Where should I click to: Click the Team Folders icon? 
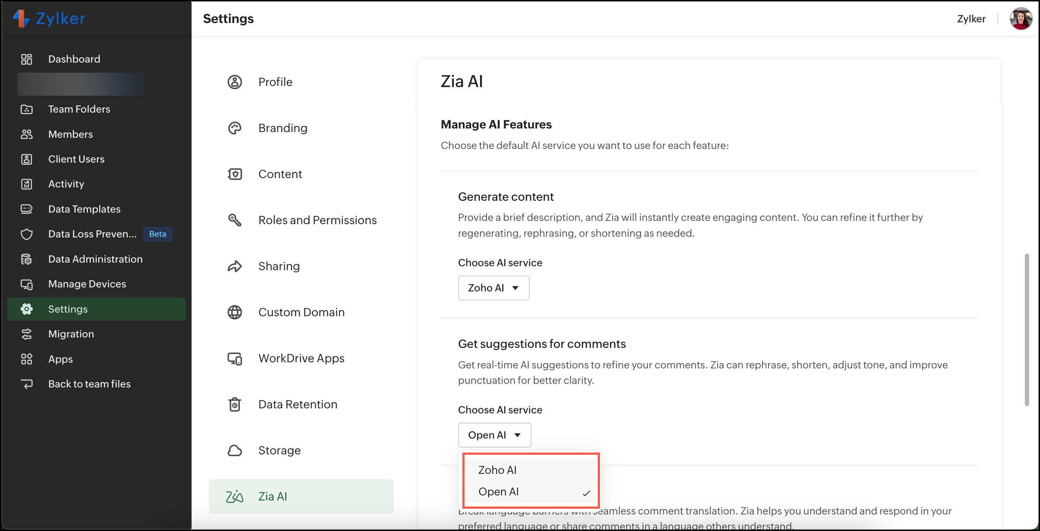pyautogui.click(x=27, y=109)
